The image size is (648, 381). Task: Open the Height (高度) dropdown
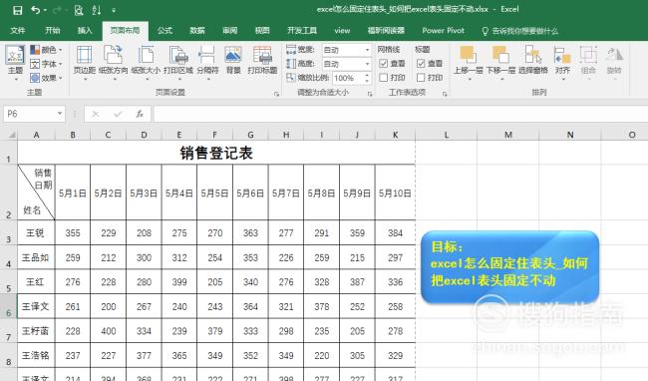(367, 64)
